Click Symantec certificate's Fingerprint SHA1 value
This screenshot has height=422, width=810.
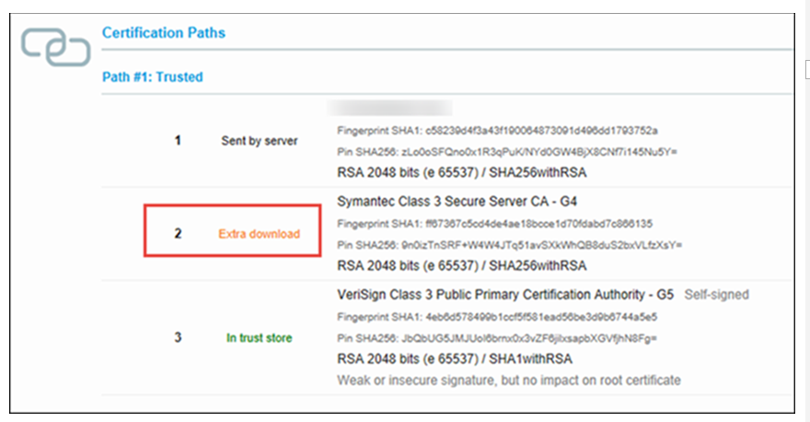(x=538, y=224)
